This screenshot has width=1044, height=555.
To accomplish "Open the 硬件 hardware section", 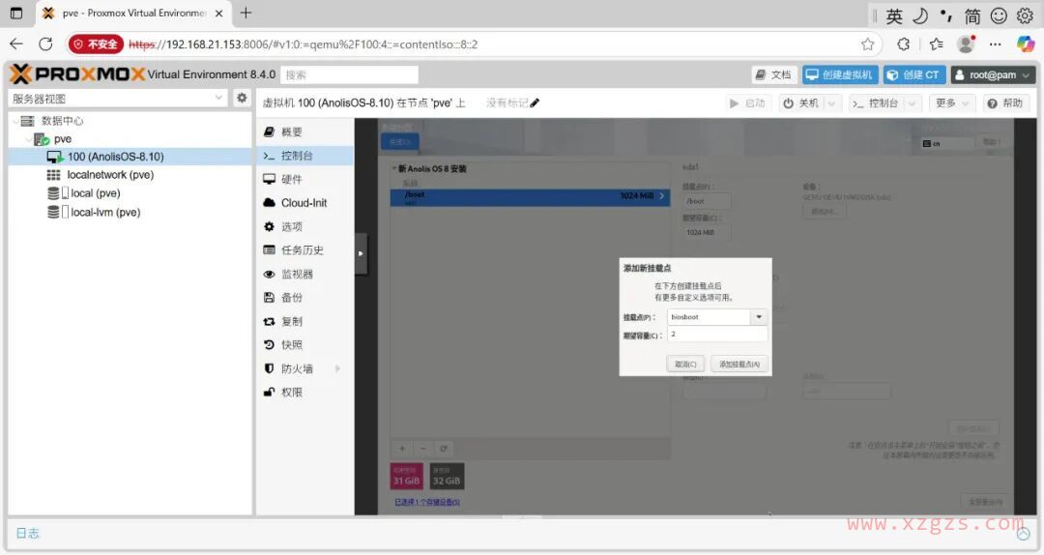I will coord(291,179).
